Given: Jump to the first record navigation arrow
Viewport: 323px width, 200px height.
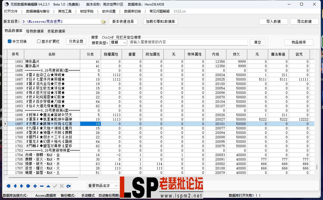Looking at the screenshot, I should pos(8,186).
